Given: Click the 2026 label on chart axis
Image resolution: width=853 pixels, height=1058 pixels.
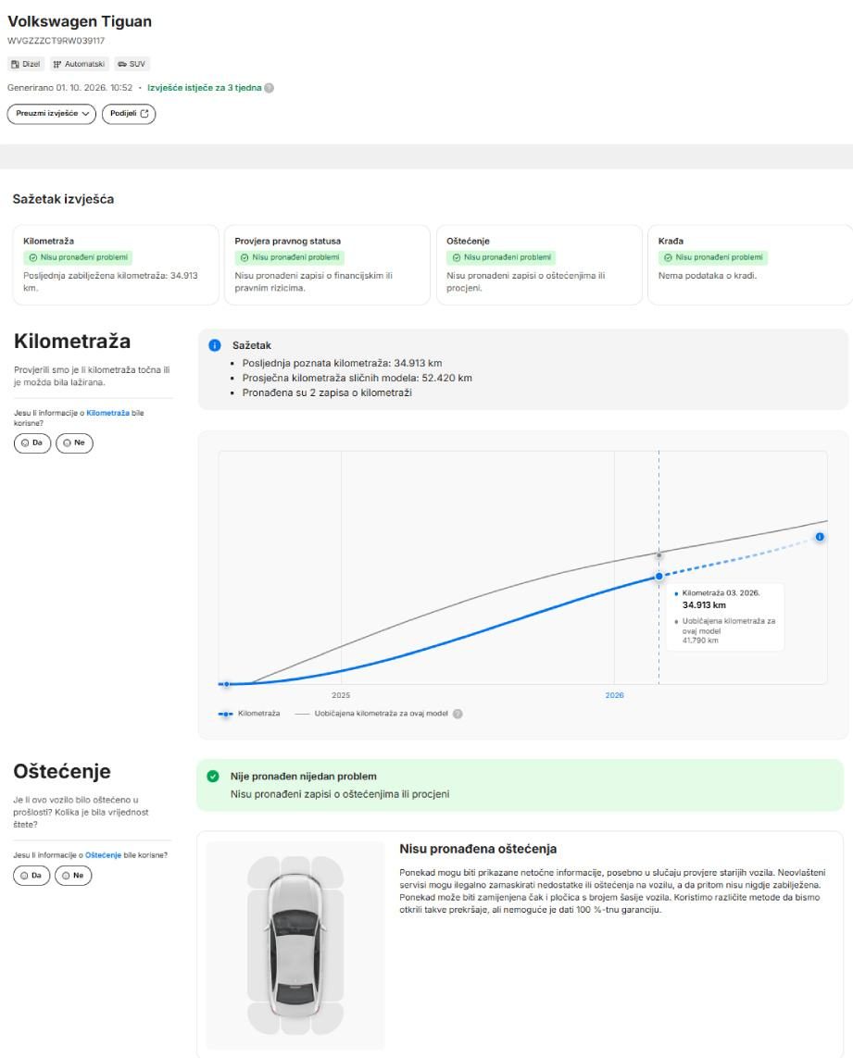Looking at the screenshot, I should tap(615, 696).
